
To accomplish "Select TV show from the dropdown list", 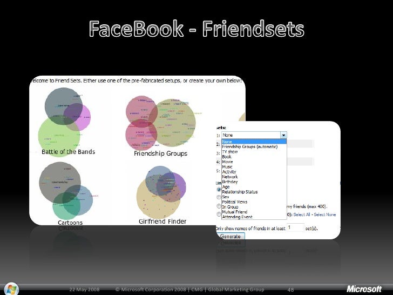I will pos(230,152).
